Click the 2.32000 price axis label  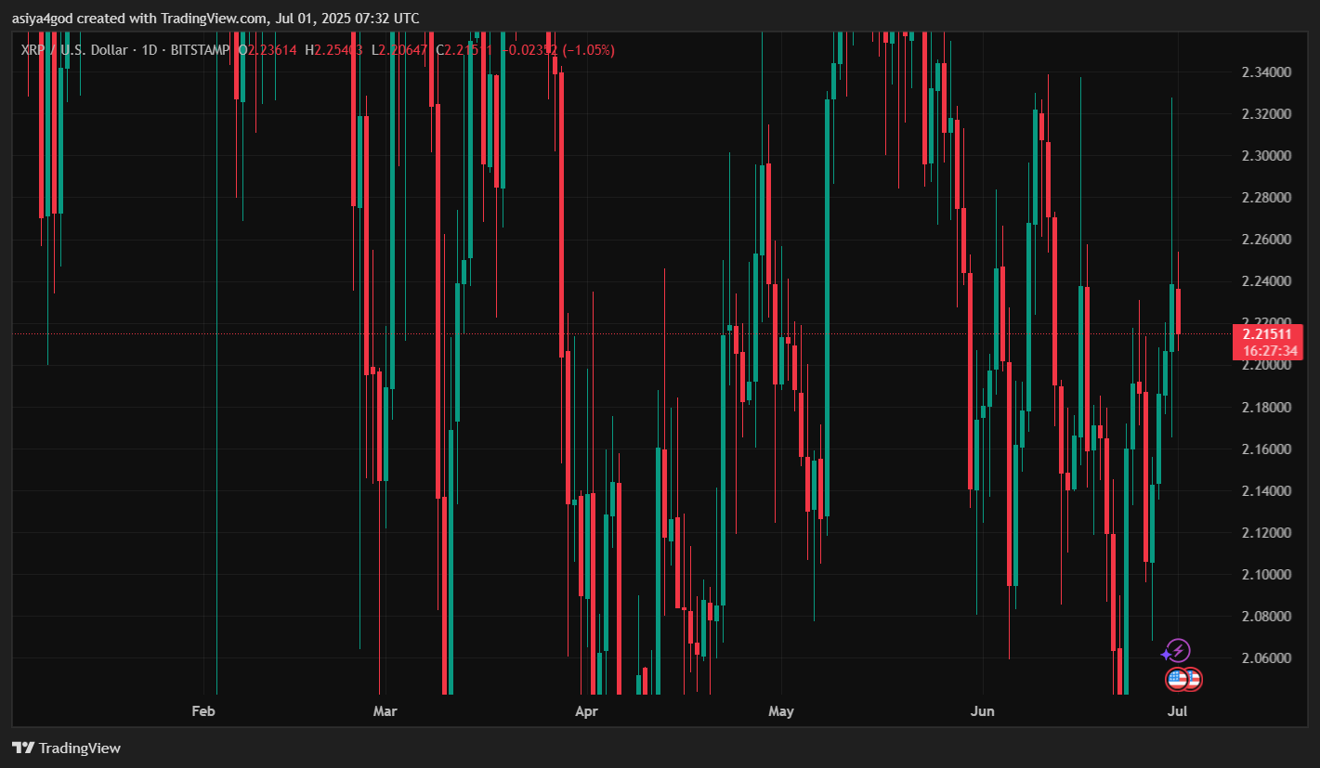click(x=1266, y=114)
